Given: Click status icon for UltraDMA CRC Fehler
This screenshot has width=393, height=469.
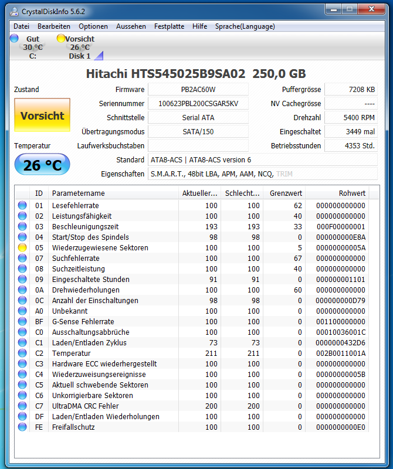Looking at the screenshot, I should (x=22, y=406).
